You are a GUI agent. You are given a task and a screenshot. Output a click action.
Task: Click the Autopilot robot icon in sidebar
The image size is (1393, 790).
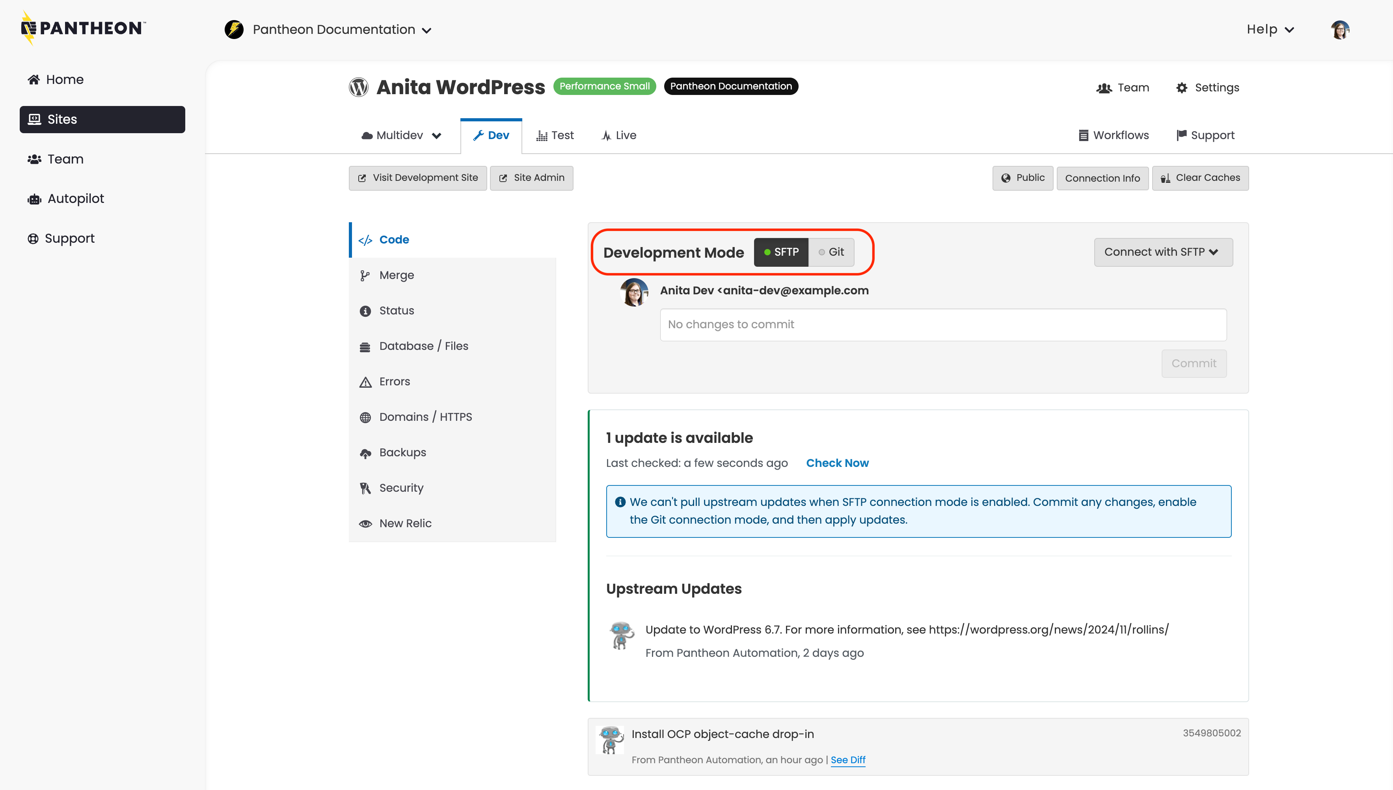point(34,199)
